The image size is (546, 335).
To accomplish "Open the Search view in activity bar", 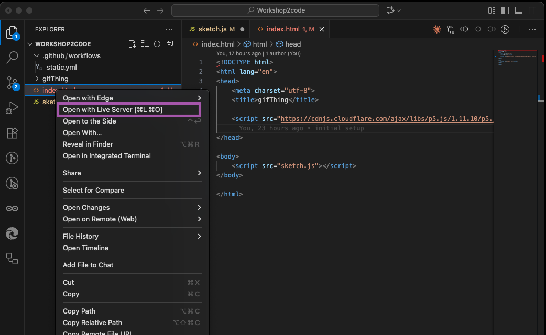I will [12, 58].
